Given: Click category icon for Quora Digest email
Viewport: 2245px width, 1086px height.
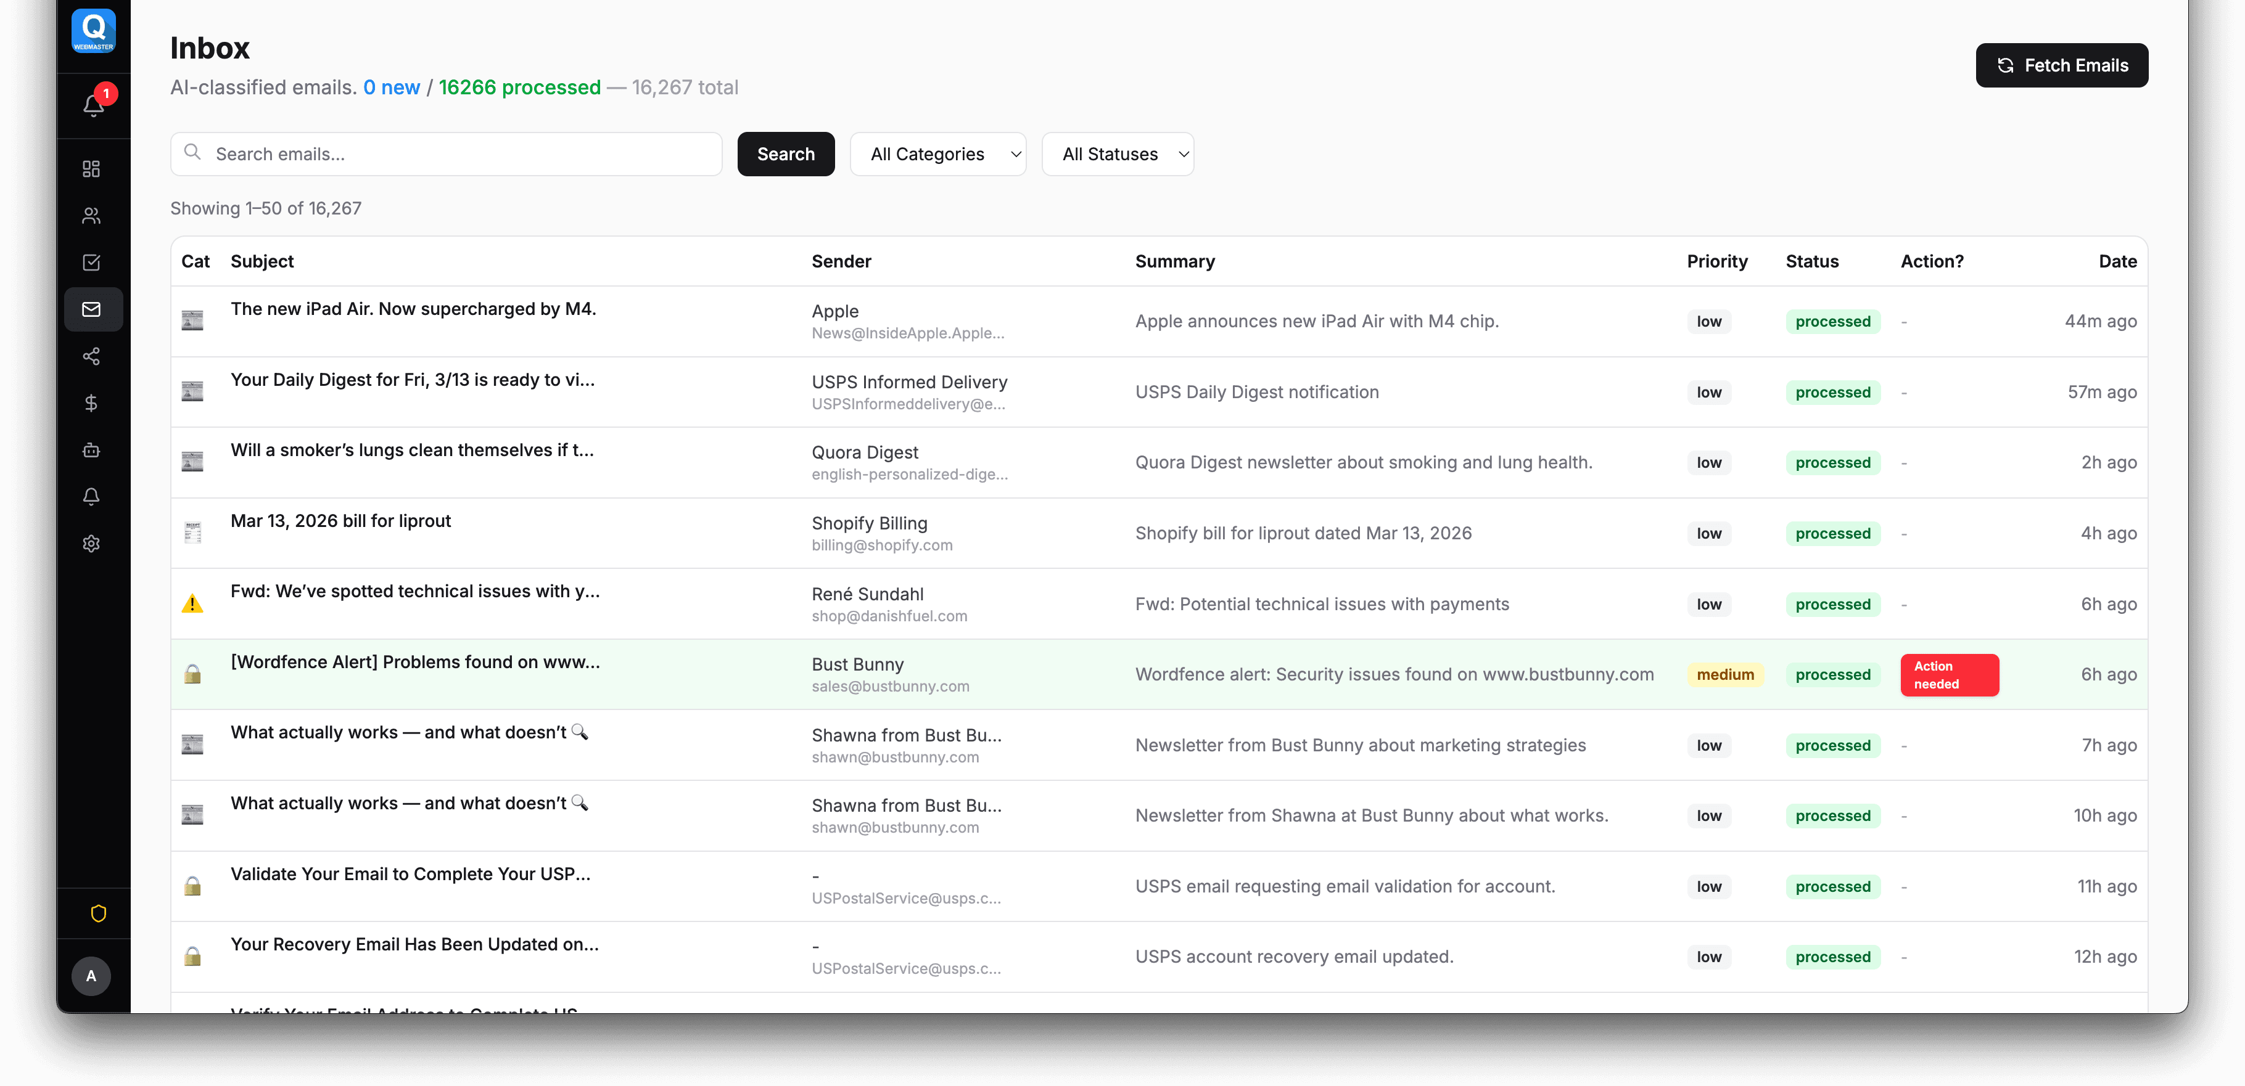Looking at the screenshot, I should 192,462.
